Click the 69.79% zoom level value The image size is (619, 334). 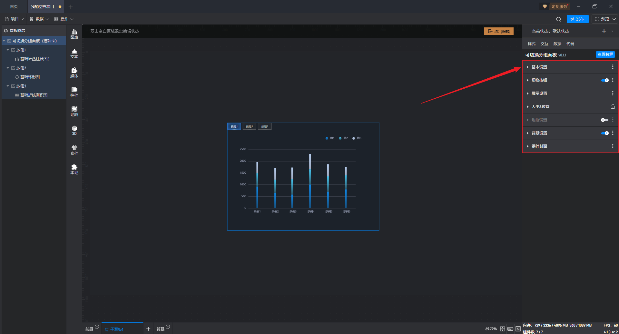491,329
